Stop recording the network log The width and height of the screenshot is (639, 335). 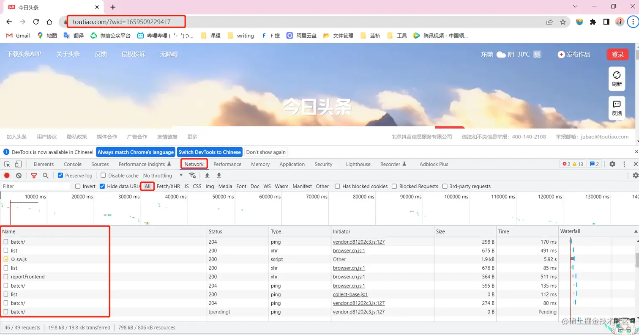[7, 176]
